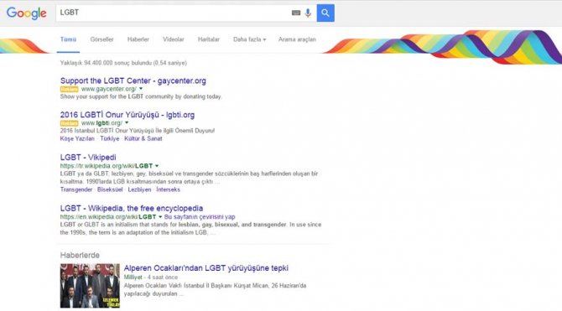Screen dimensions: 562x311
Task: Switch to the Görseller tab
Action: pyautogui.click(x=101, y=39)
